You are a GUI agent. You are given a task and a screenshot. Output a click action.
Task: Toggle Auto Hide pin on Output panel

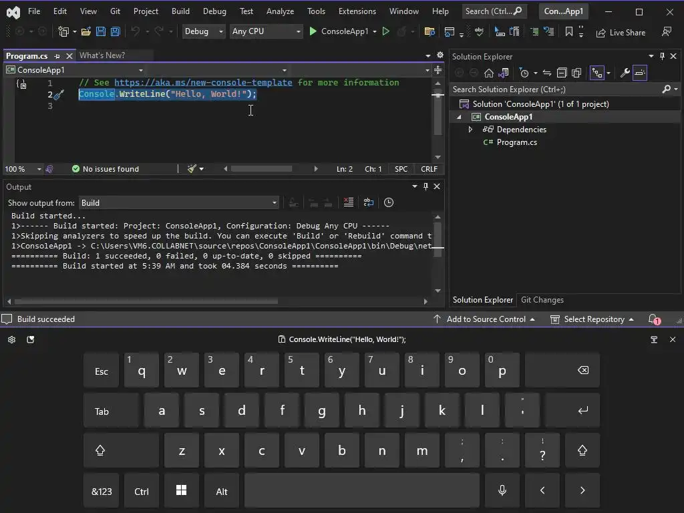[425, 187]
